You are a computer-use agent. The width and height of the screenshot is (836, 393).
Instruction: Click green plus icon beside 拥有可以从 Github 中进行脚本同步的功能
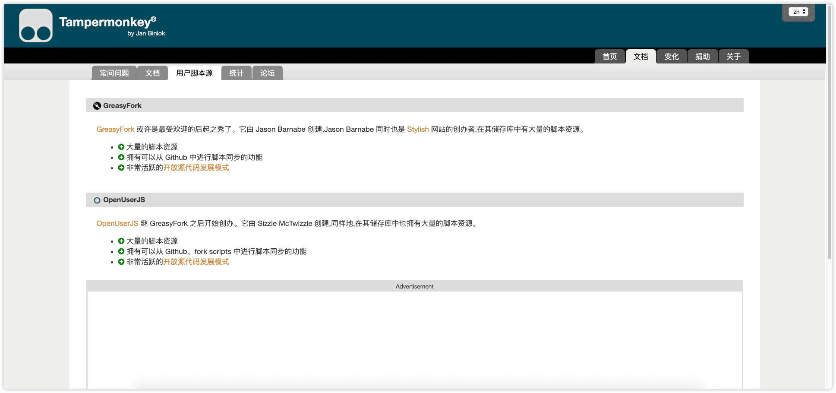point(121,157)
